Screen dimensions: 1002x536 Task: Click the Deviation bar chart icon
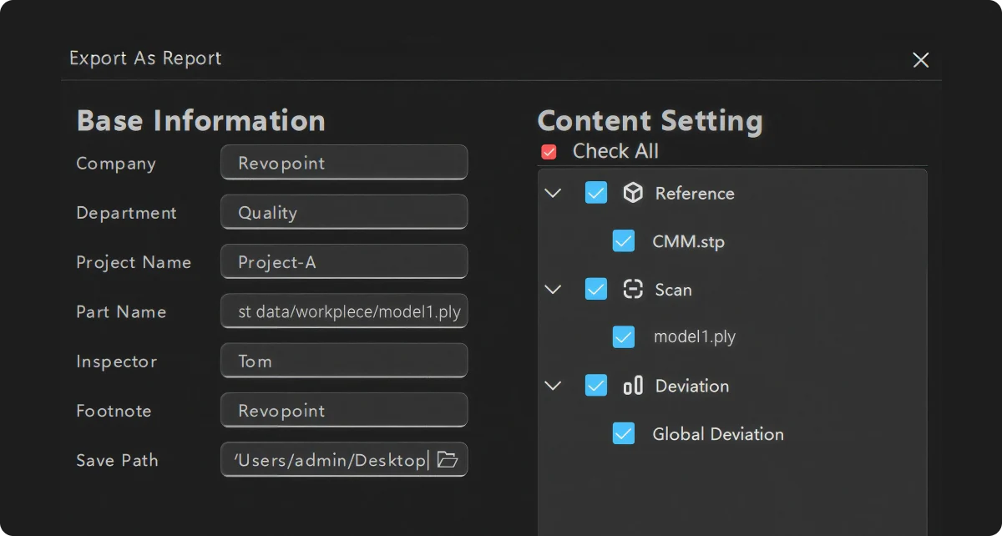click(x=633, y=386)
